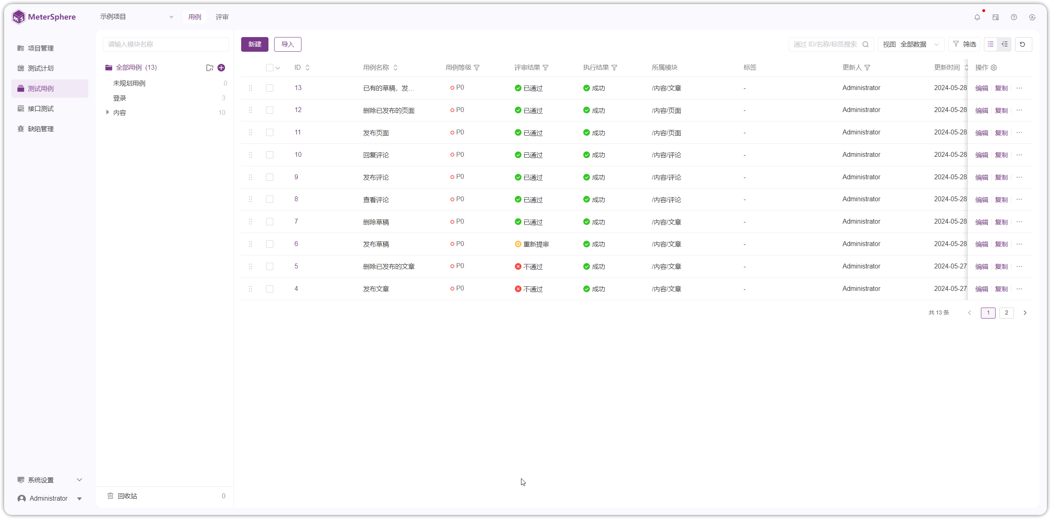Viewport: 1051px width, 519px height.
Task: Open the task center icon in top bar
Action: point(996,17)
